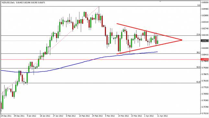Select the 61.8 Fibonacci level label
The height and width of the screenshot is (118, 209).
(x=198, y=82)
